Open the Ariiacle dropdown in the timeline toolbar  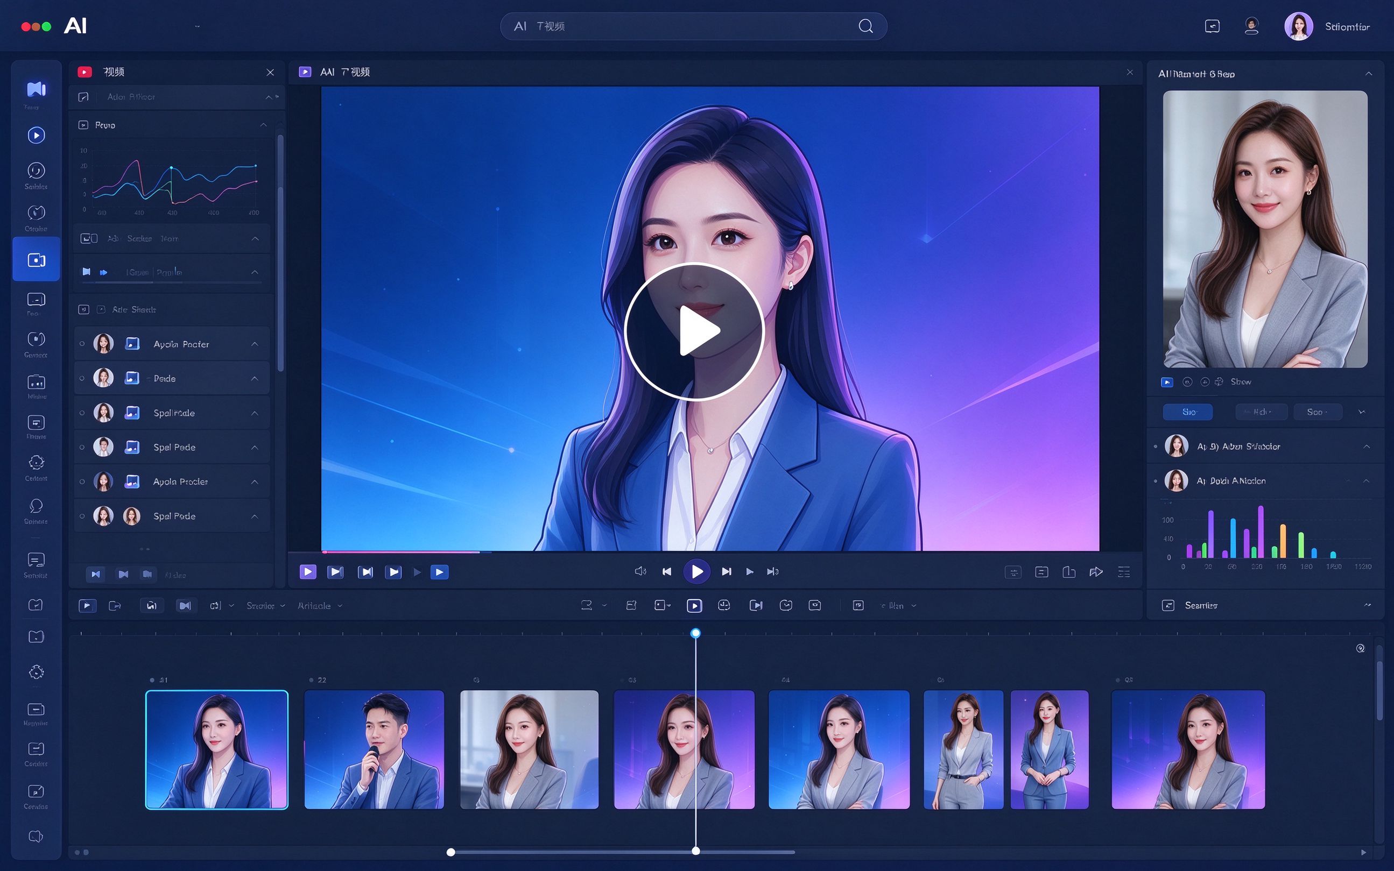(x=319, y=606)
